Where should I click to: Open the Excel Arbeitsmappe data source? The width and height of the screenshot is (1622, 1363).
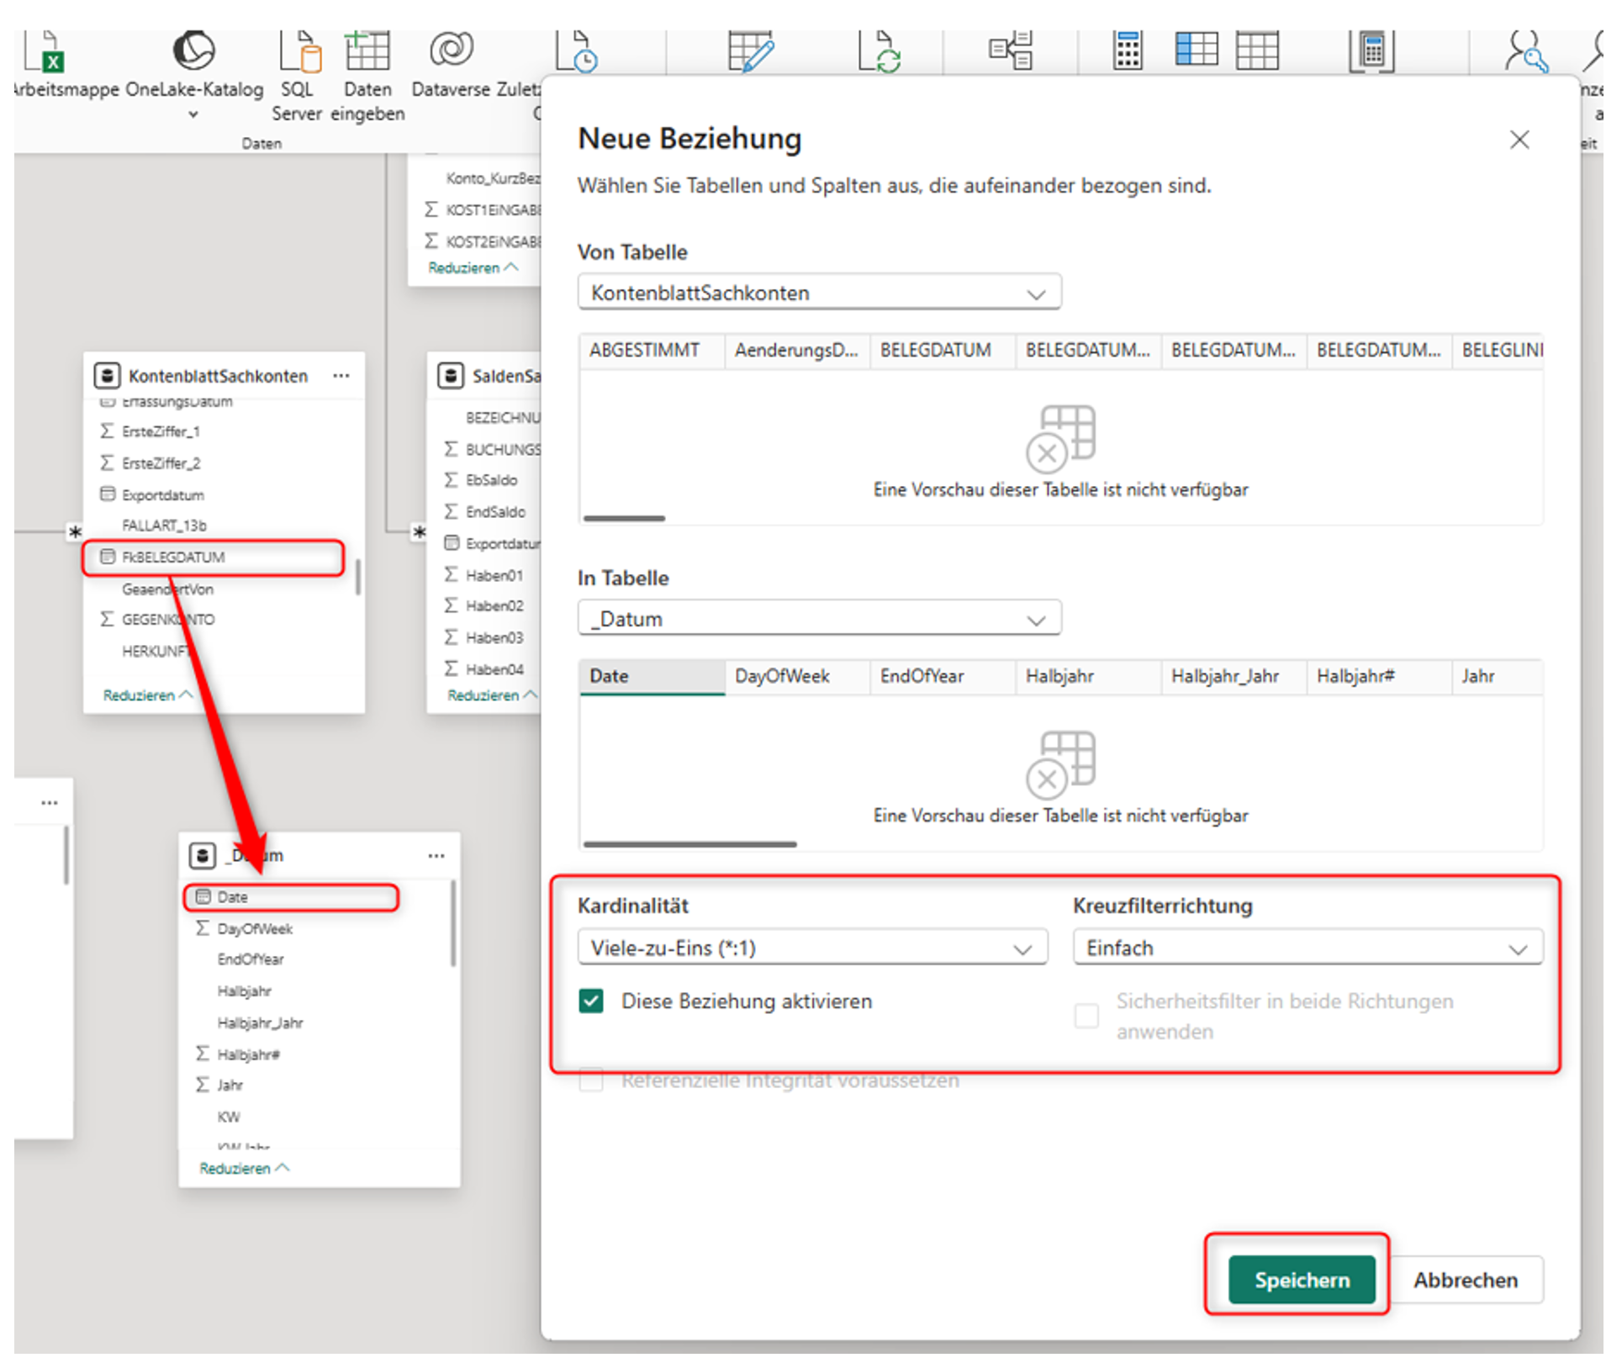tap(44, 54)
